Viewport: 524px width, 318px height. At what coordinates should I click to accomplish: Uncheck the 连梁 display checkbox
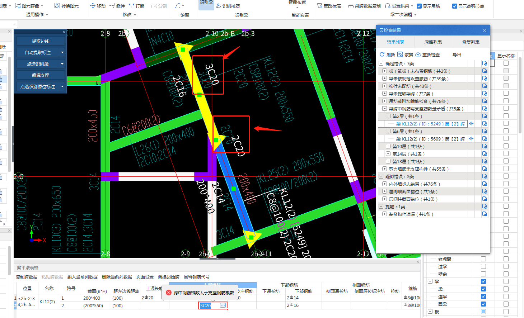click(x=483, y=296)
